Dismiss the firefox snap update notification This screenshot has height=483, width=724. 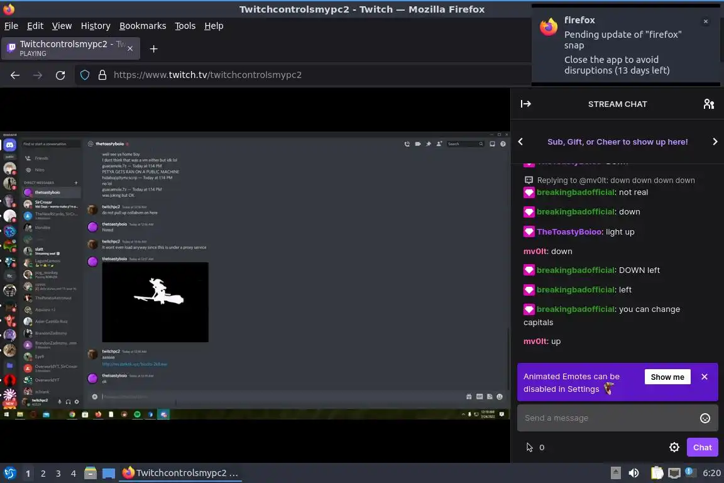(x=705, y=21)
